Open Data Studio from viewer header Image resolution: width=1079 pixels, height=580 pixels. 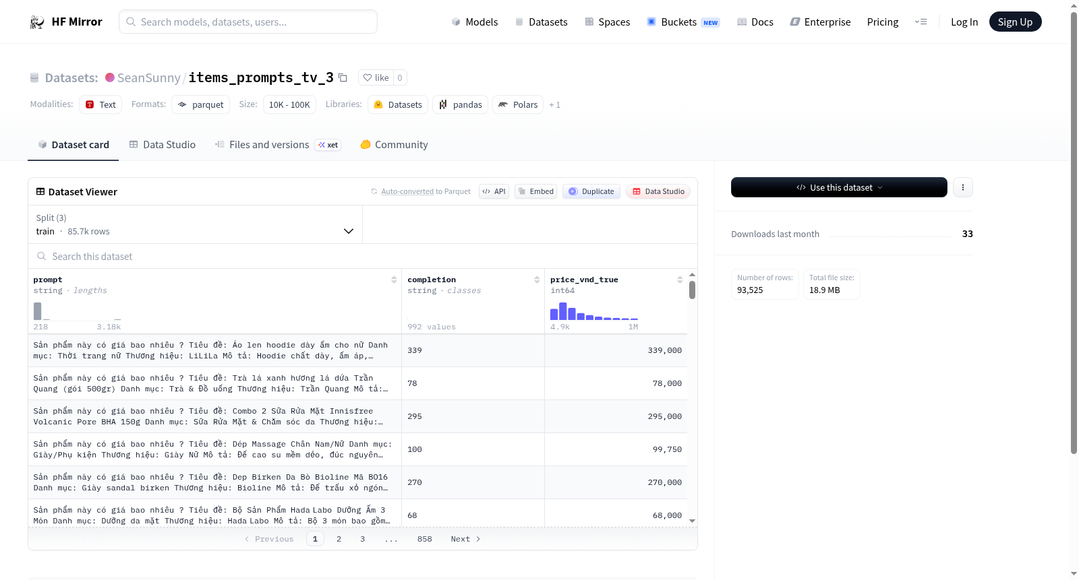click(658, 191)
